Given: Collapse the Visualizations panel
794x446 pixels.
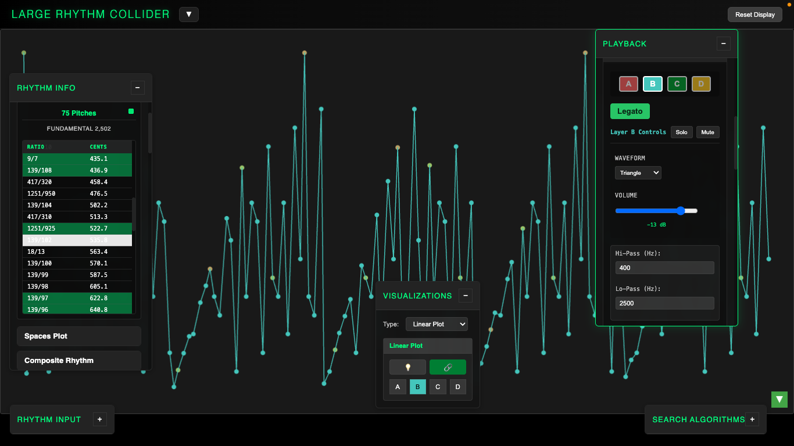Looking at the screenshot, I should 466,296.
